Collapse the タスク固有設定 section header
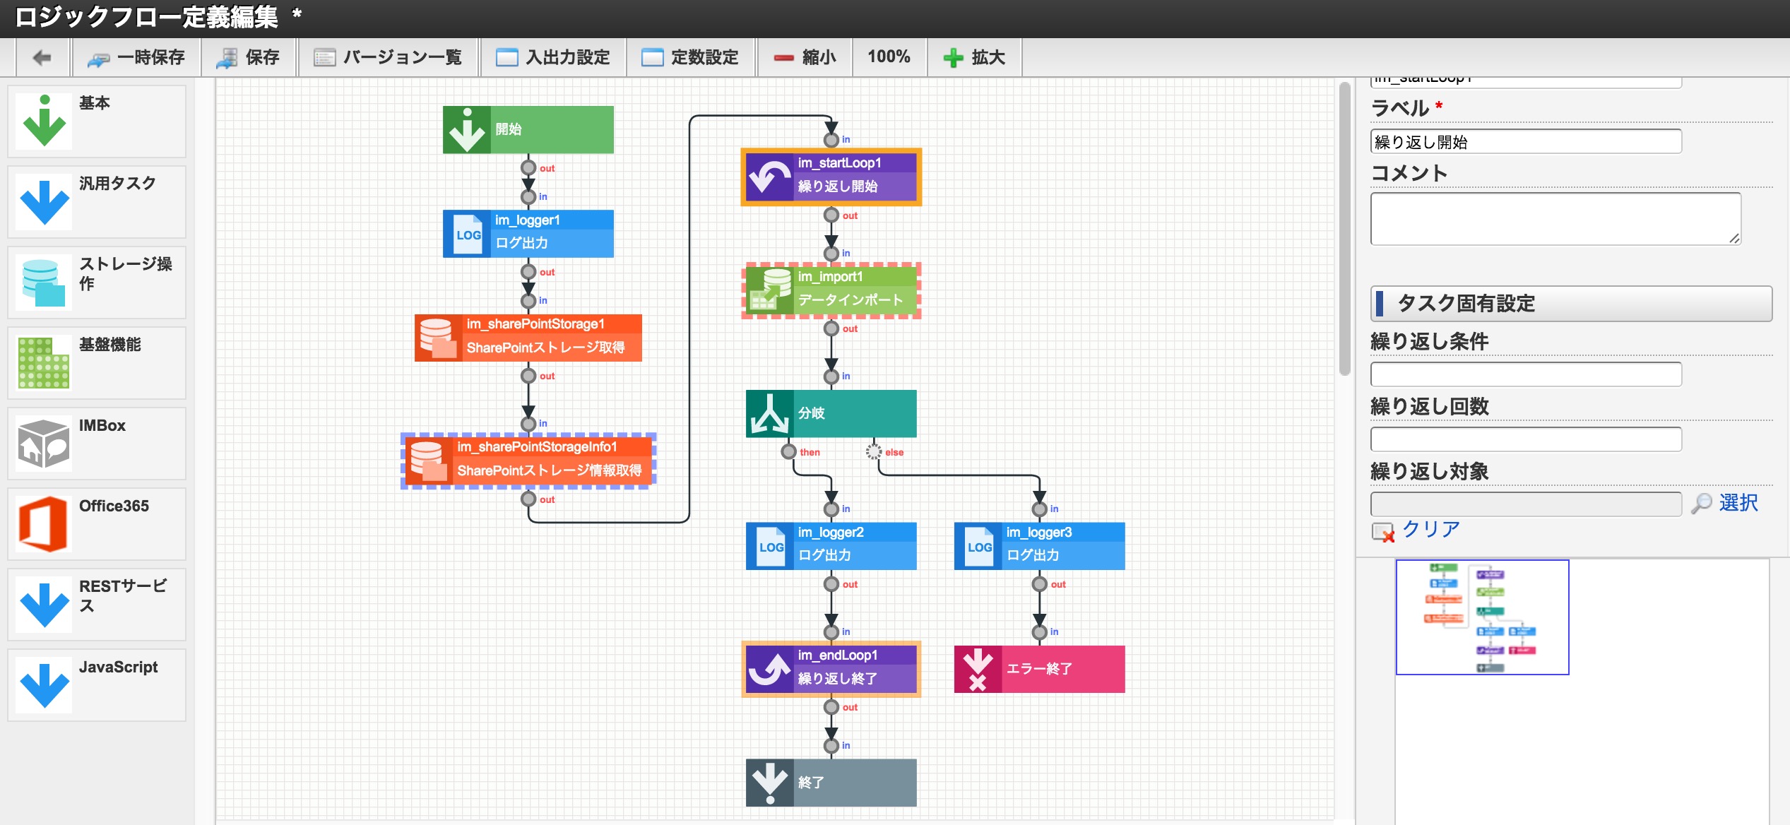Viewport: 1790px width, 825px height. click(x=1570, y=304)
